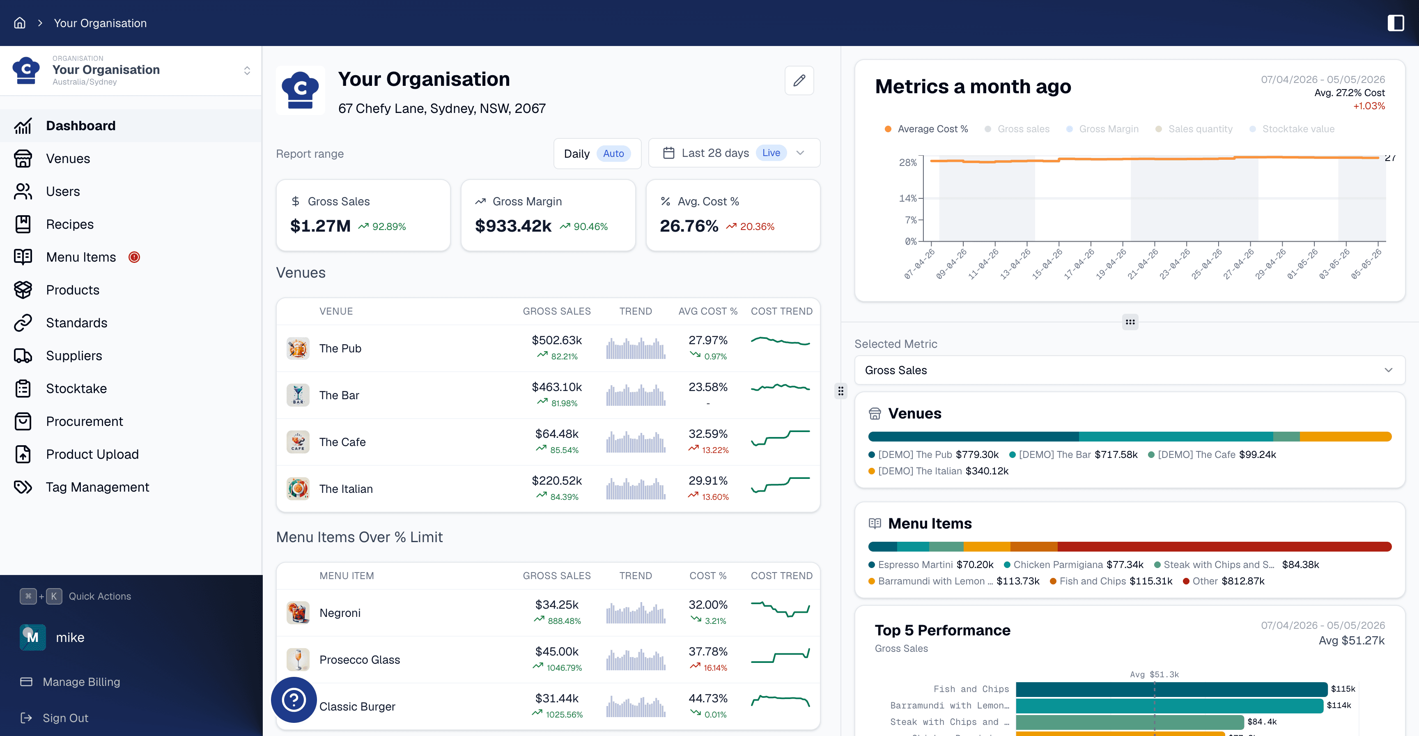The height and width of the screenshot is (736, 1419).
Task: Expand the Selected Metric Gross Sales dropdown
Action: (x=1129, y=370)
